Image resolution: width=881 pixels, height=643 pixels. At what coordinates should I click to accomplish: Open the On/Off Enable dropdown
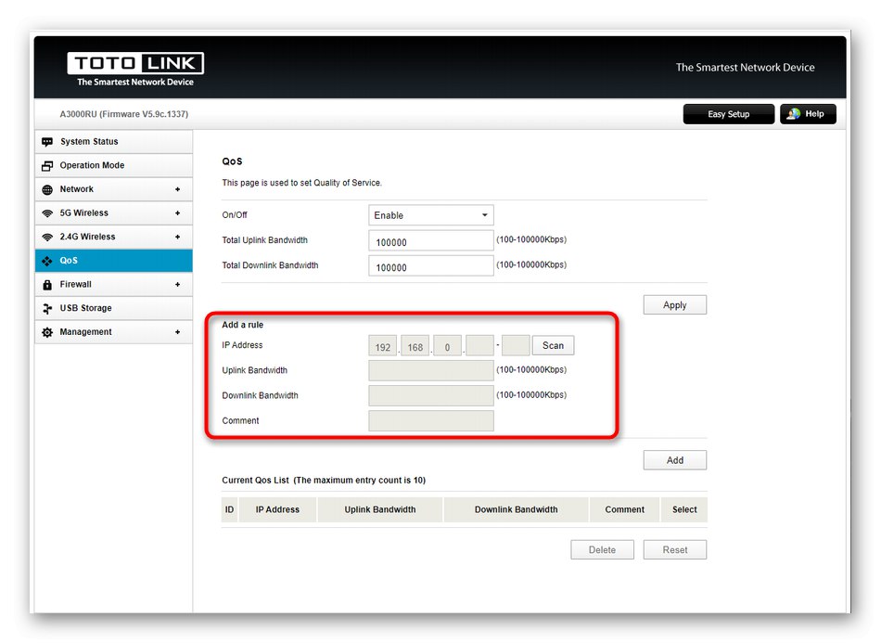point(431,215)
